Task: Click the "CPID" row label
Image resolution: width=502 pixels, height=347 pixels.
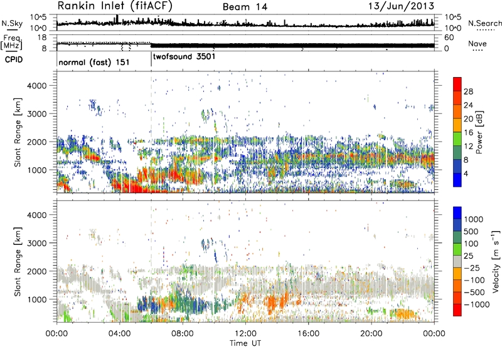Action: pos(14,60)
